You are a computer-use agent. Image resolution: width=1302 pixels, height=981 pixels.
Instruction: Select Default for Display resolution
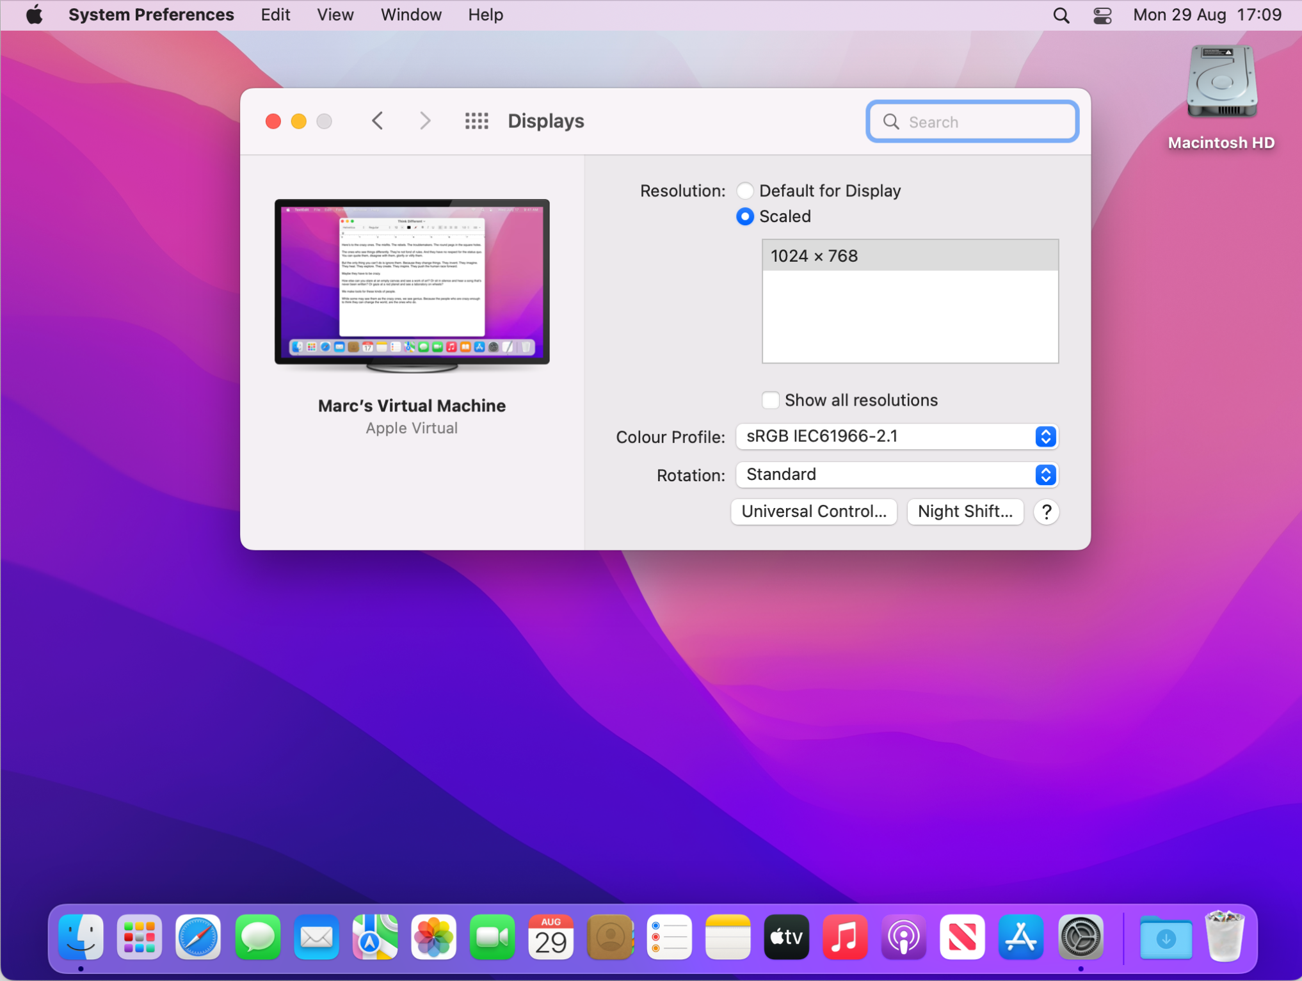[x=745, y=191]
